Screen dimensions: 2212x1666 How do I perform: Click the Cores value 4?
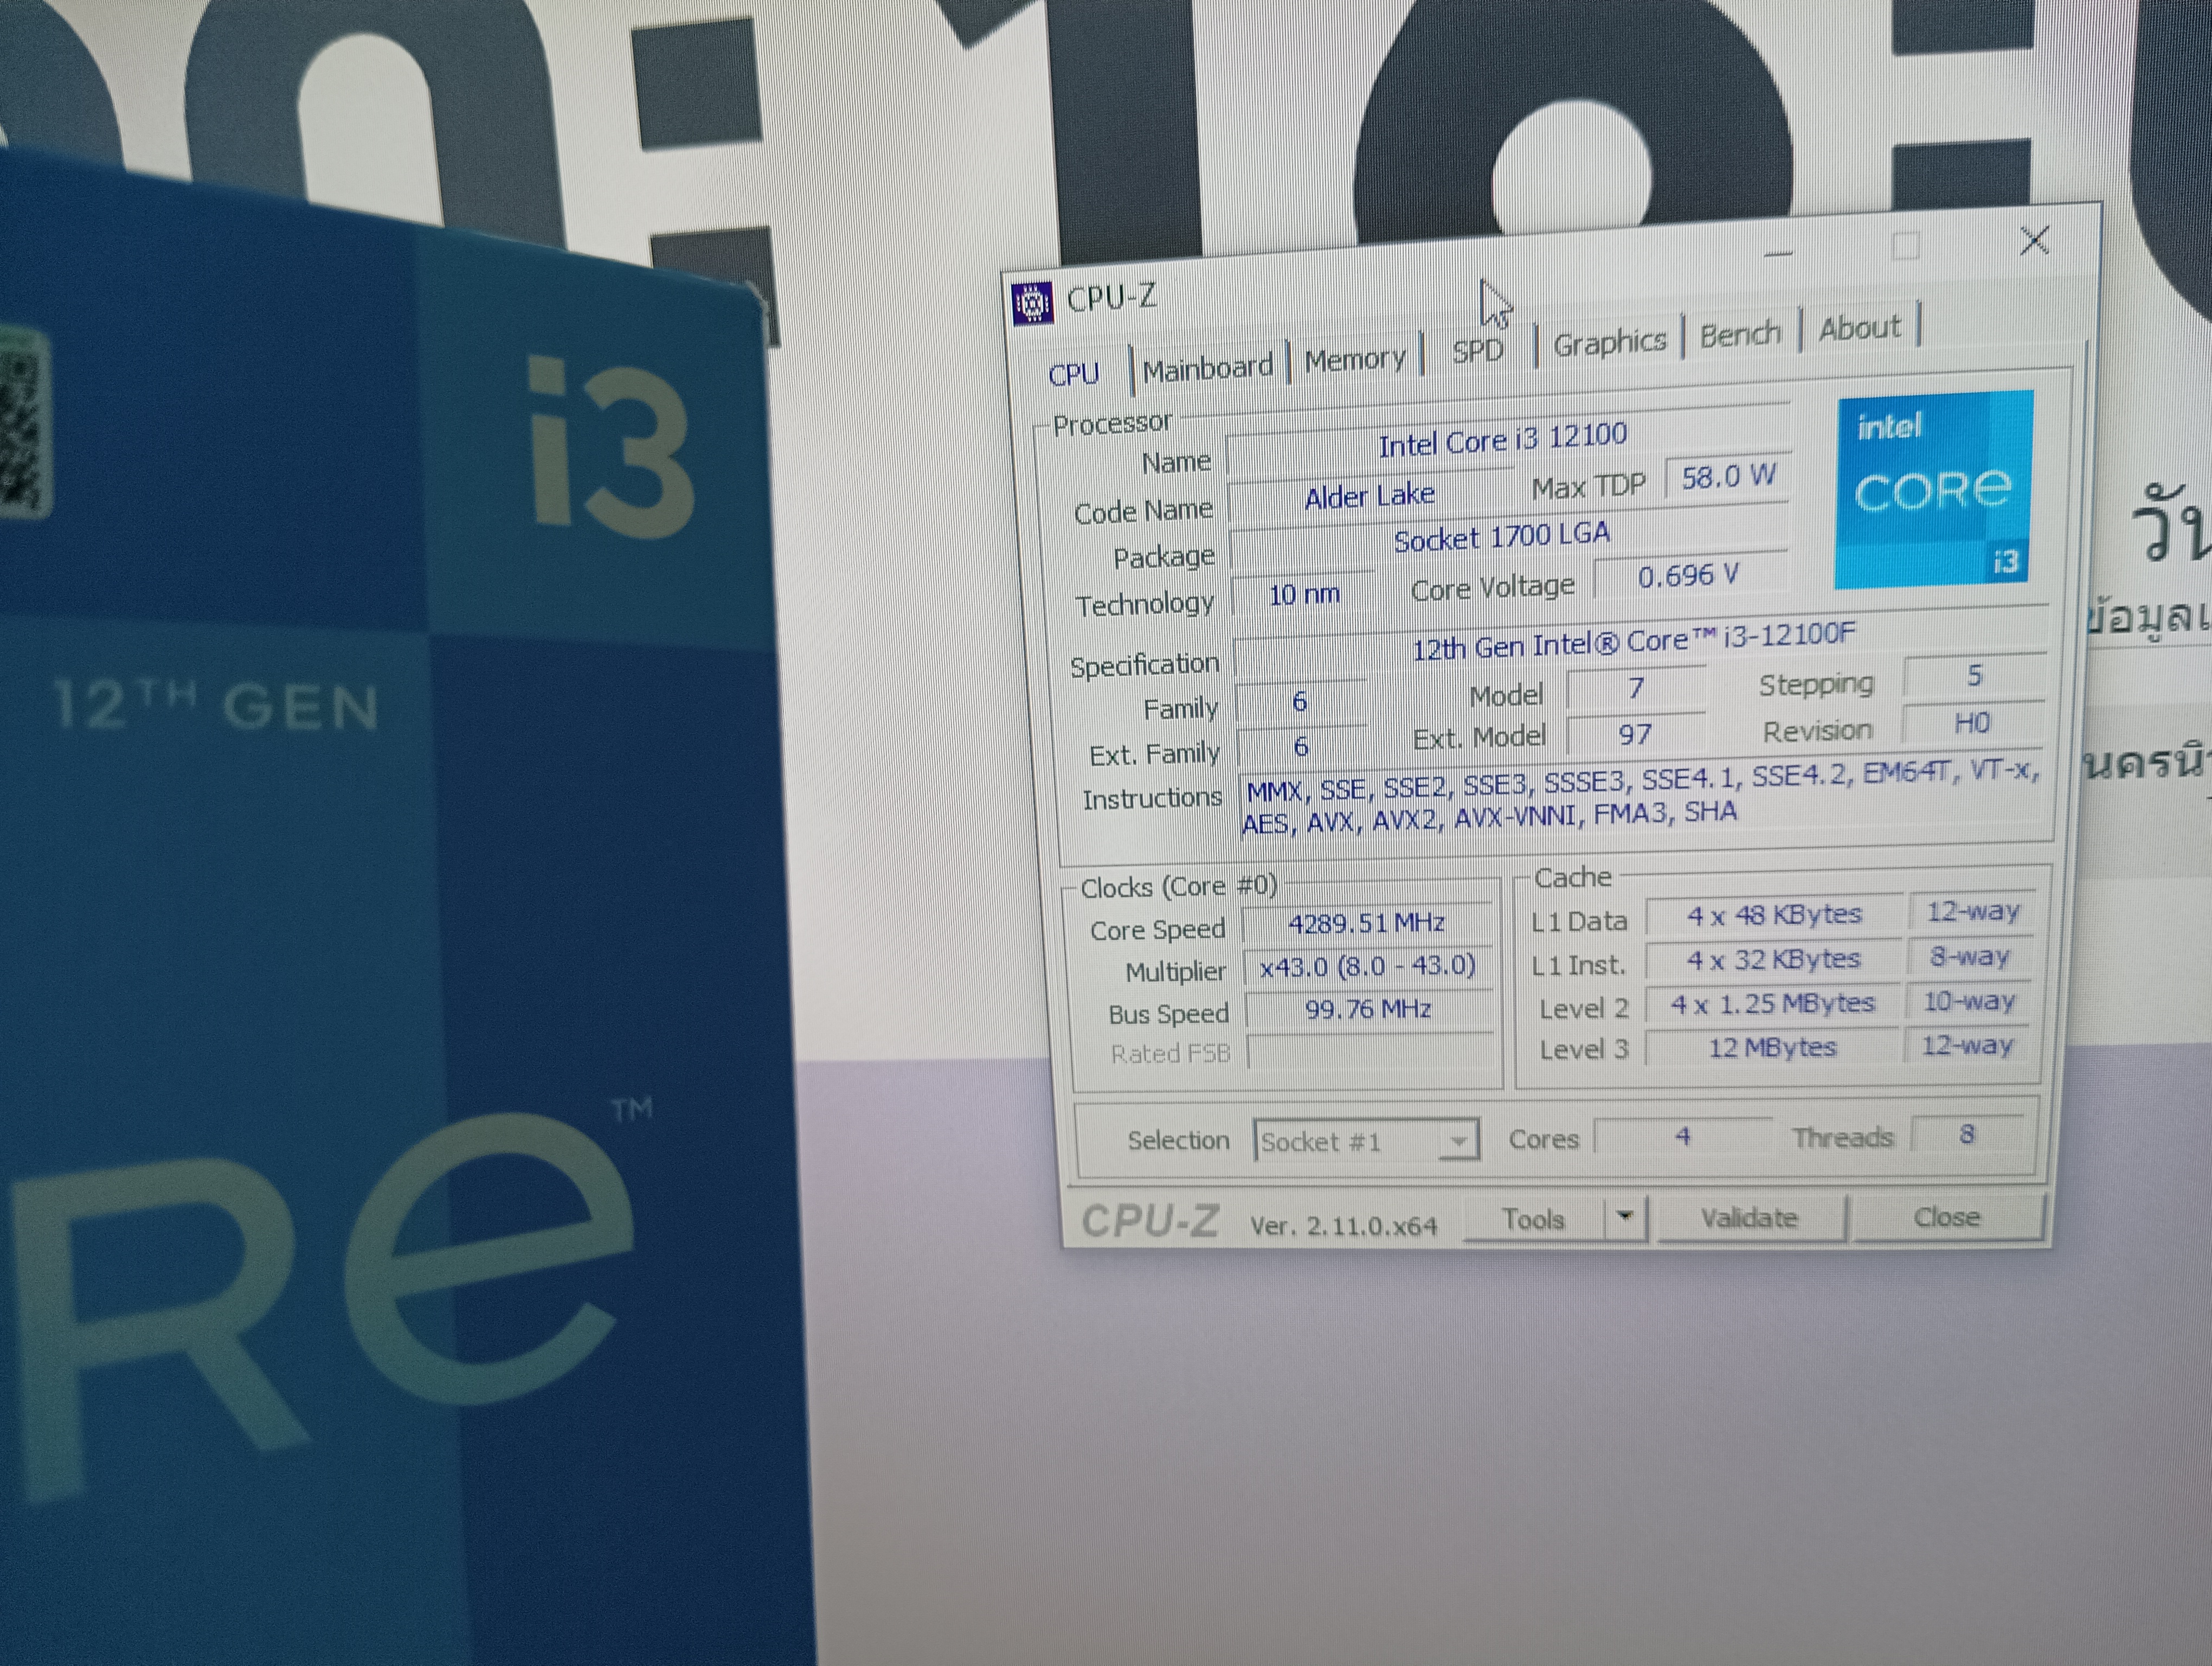(1683, 1137)
